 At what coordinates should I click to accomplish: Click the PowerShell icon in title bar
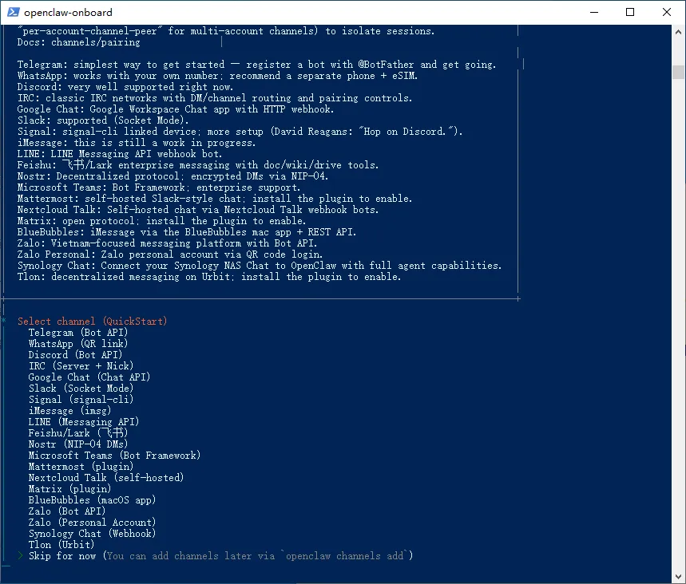tap(13, 12)
